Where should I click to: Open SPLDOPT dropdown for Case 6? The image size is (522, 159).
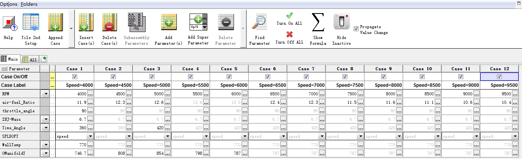pyautogui.click(x=283, y=136)
